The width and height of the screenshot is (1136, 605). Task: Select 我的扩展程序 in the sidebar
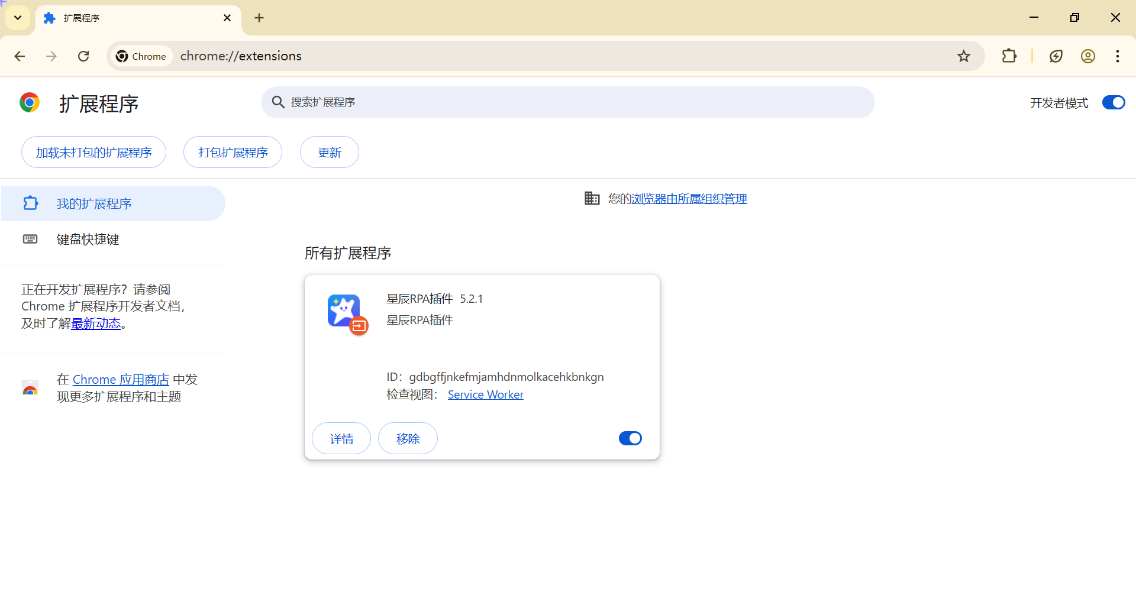click(x=94, y=204)
